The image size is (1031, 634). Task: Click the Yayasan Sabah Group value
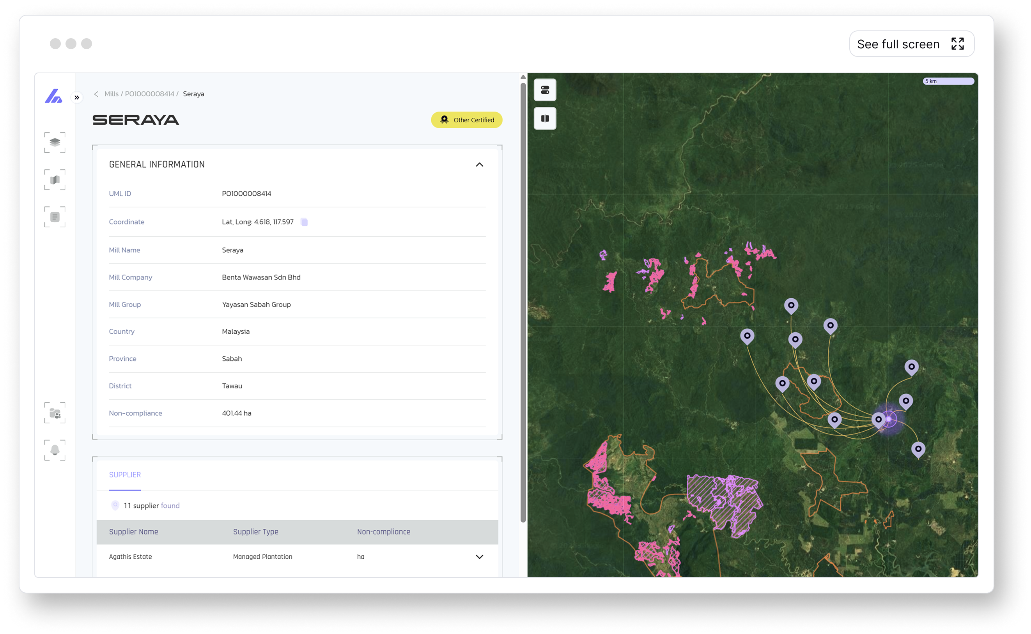pyautogui.click(x=257, y=305)
